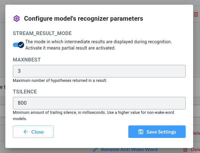Screen dimensions: 200x153
Task: Click the maximum hypotheses helper text
Action: click(60, 81)
